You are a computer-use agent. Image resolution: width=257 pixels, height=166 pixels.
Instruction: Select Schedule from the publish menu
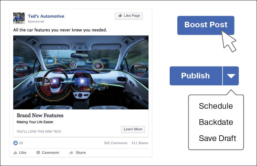click(216, 106)
